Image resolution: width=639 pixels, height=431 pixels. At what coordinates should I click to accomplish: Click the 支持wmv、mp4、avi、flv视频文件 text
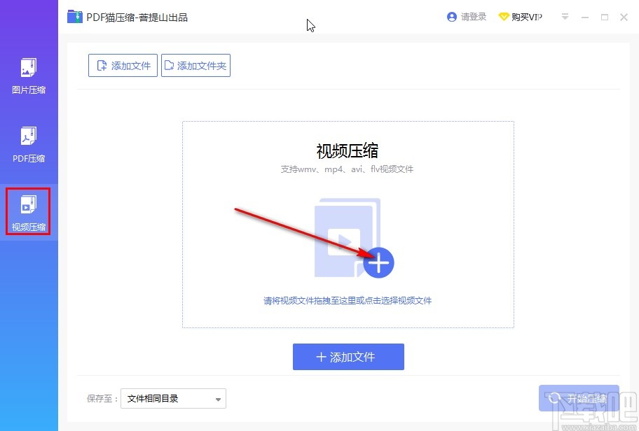click(348, 169)
